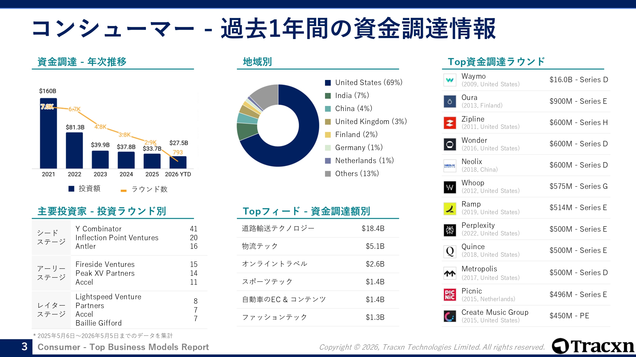Click the slide page number 3
Viewport: 636px width, 357px height.
24,347
